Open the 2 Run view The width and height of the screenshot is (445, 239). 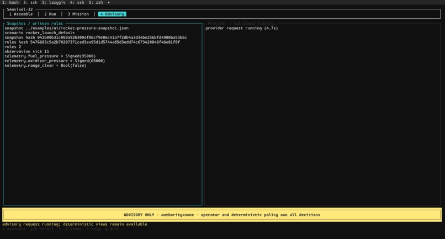pyautogui.click(x=50, y=14)
